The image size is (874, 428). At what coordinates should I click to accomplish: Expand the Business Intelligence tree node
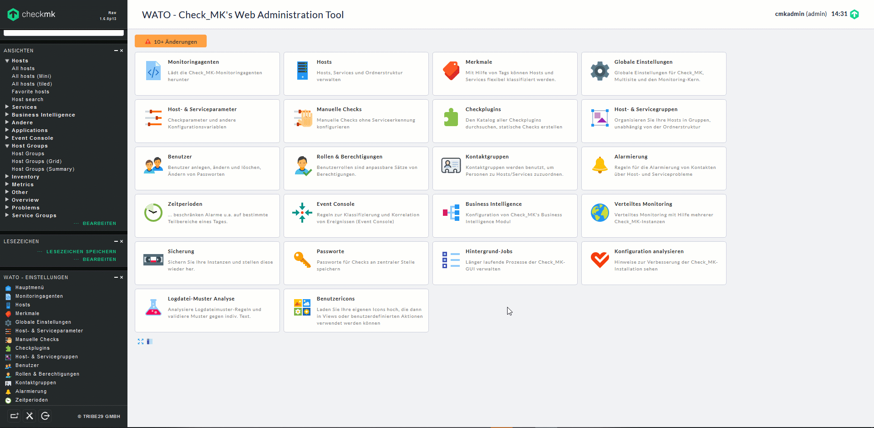7,115
